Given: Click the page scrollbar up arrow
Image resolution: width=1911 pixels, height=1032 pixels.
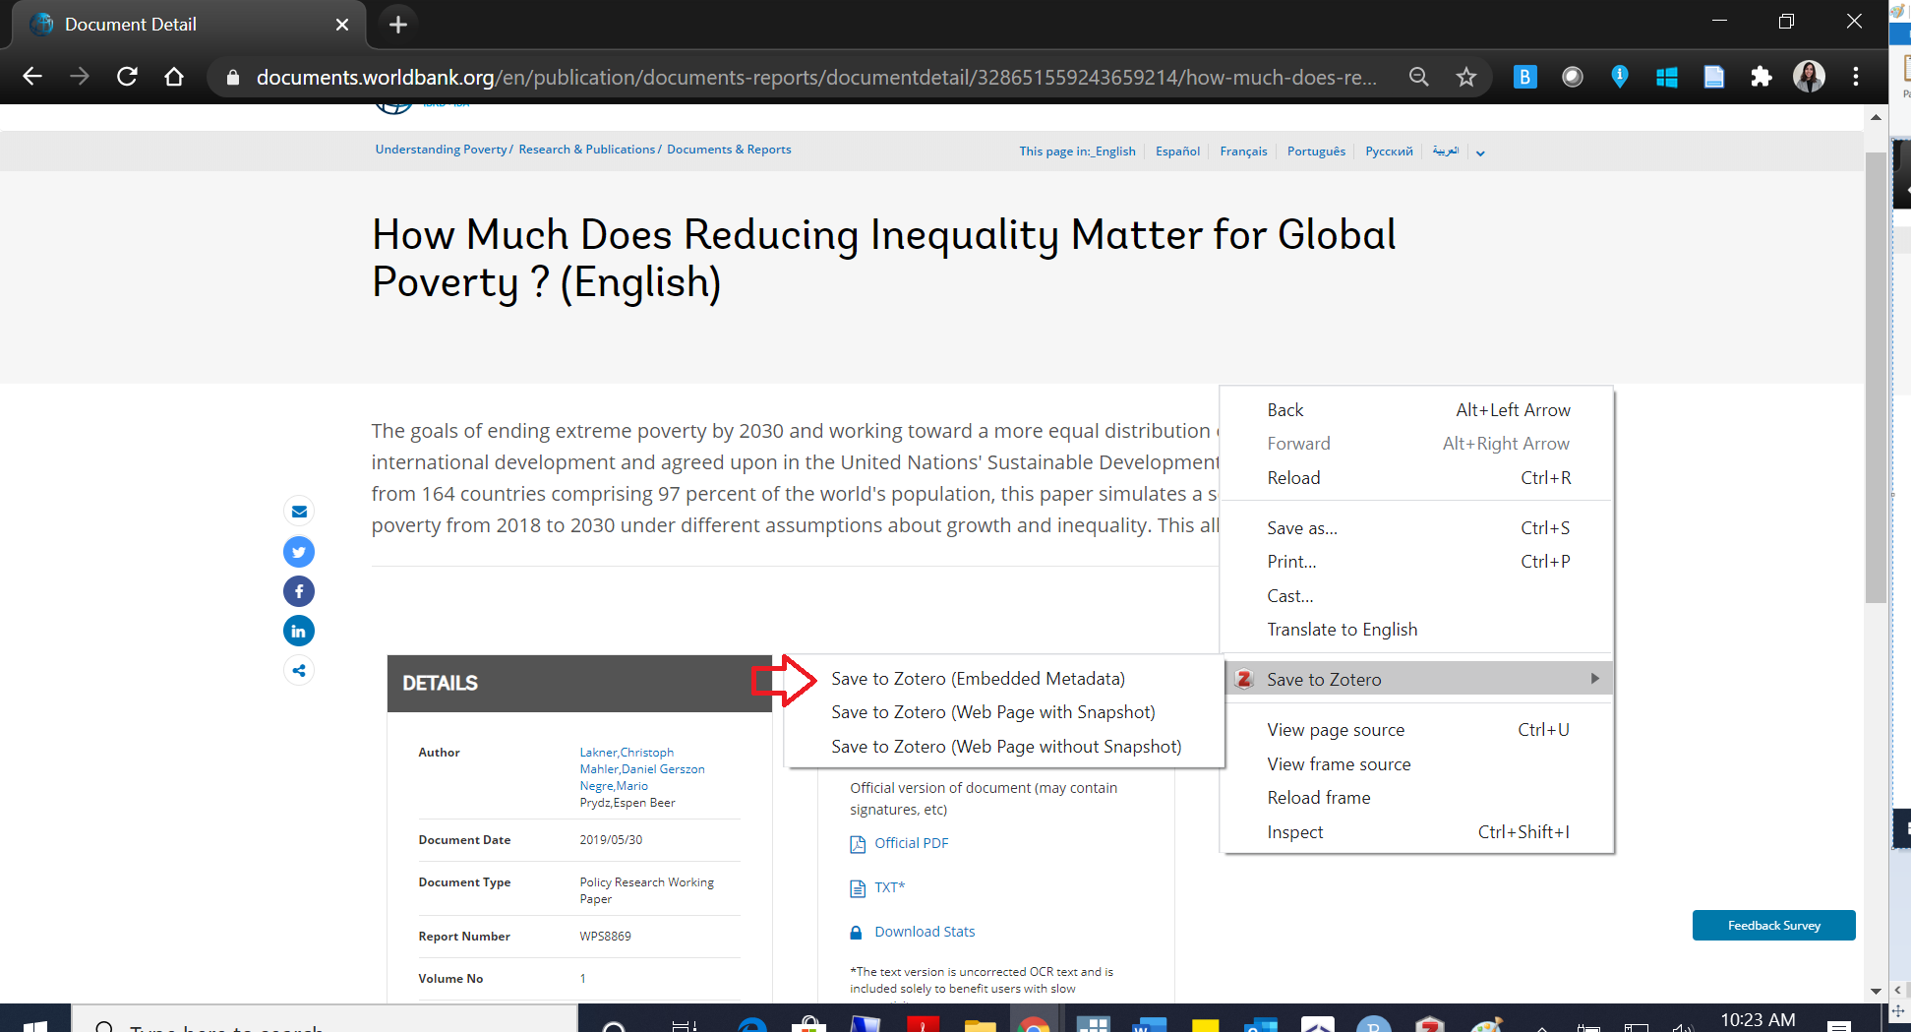Looking at the screenshot, I should (1876, 117).
